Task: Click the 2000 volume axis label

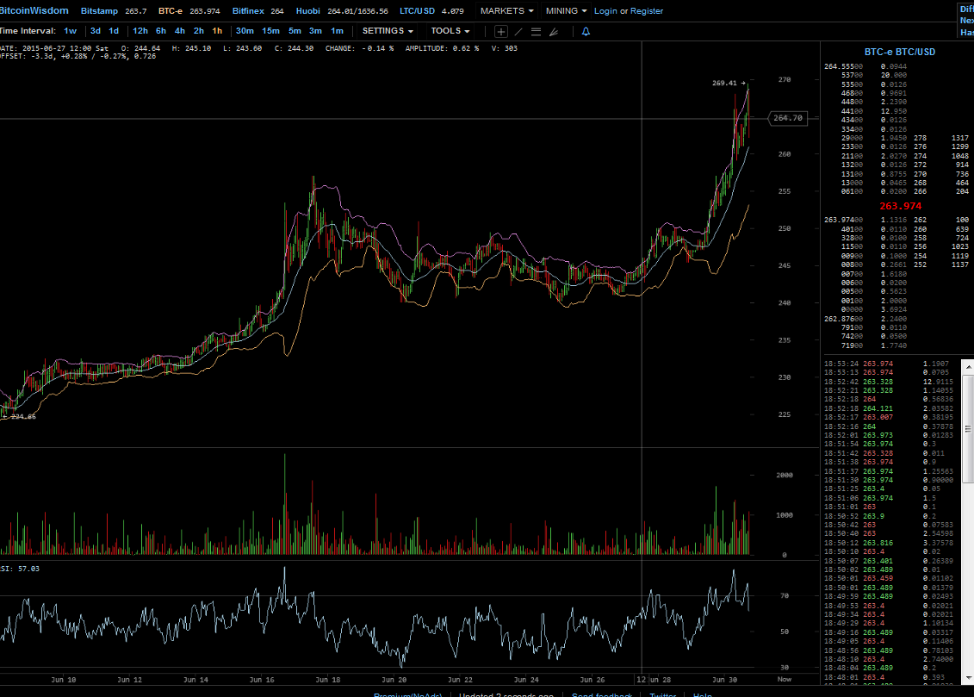Action: [x=785, y=476]
